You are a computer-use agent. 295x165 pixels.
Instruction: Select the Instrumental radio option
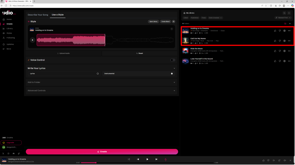point(172,74)
